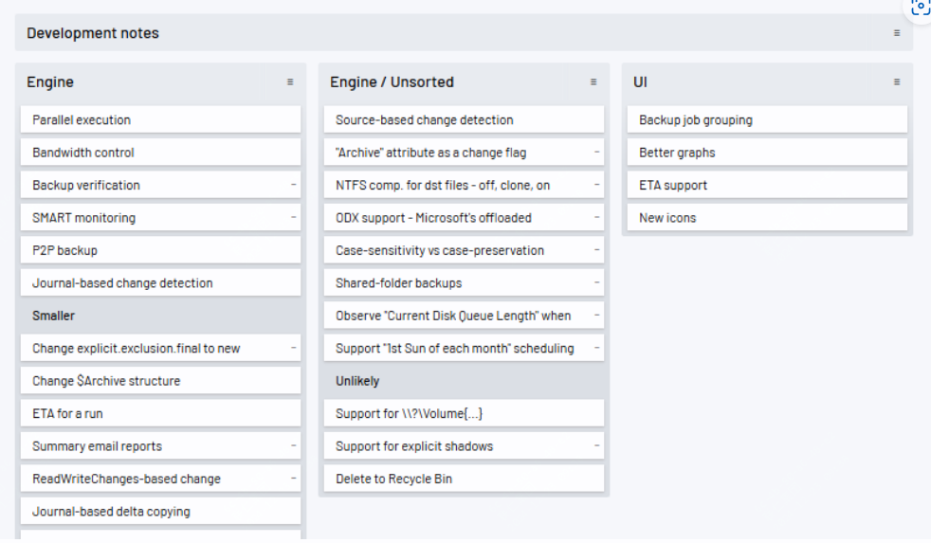931x543 pixels.
Task: Expand the Shared-folder backups card marker
Action: tap(596, 283)
